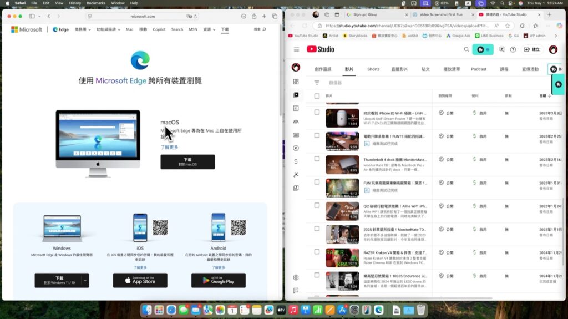
Task: Click the 了解更多 link under macOS
Action: [169, 147]
